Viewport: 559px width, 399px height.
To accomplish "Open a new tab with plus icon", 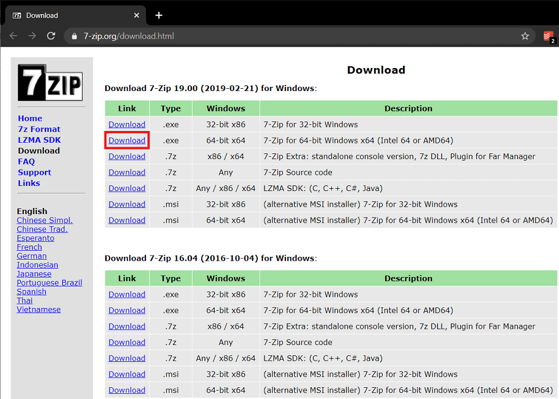I will coord(158,15).
